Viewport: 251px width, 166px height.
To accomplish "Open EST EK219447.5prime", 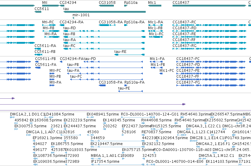I will 106,144.
